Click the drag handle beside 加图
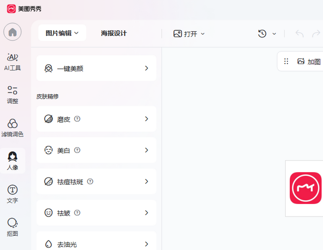Image resolution: width=323 pixels, height=250 pixels. click(x=286, y=61)
